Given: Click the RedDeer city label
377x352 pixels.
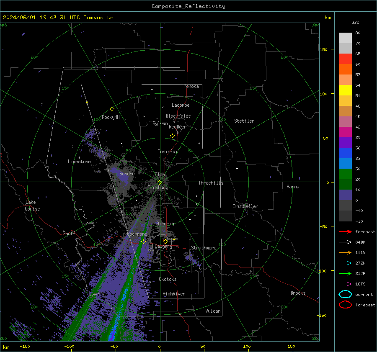Looking at the screenshot, I should point(178,127).
